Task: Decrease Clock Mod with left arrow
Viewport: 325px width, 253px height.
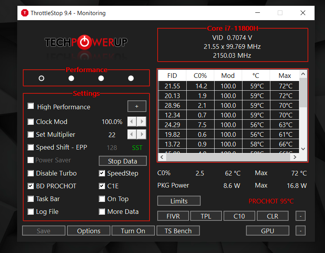Action: click(132, 122)
